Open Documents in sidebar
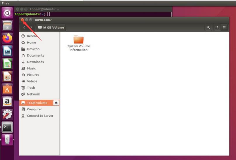 (39, 55)
